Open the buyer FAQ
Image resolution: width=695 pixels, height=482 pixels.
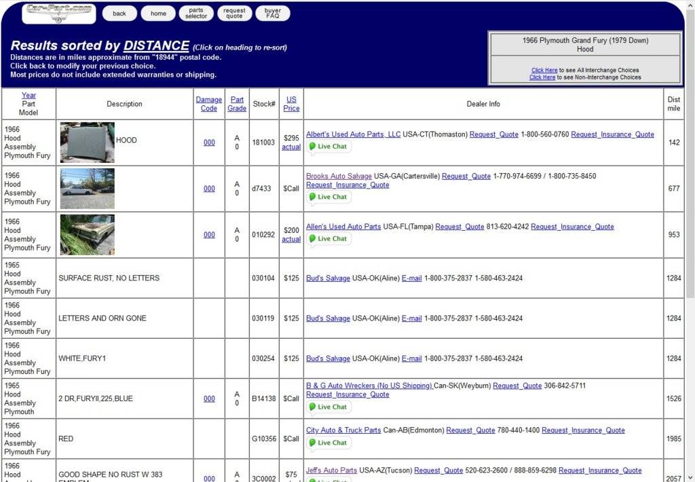point(273,14)
